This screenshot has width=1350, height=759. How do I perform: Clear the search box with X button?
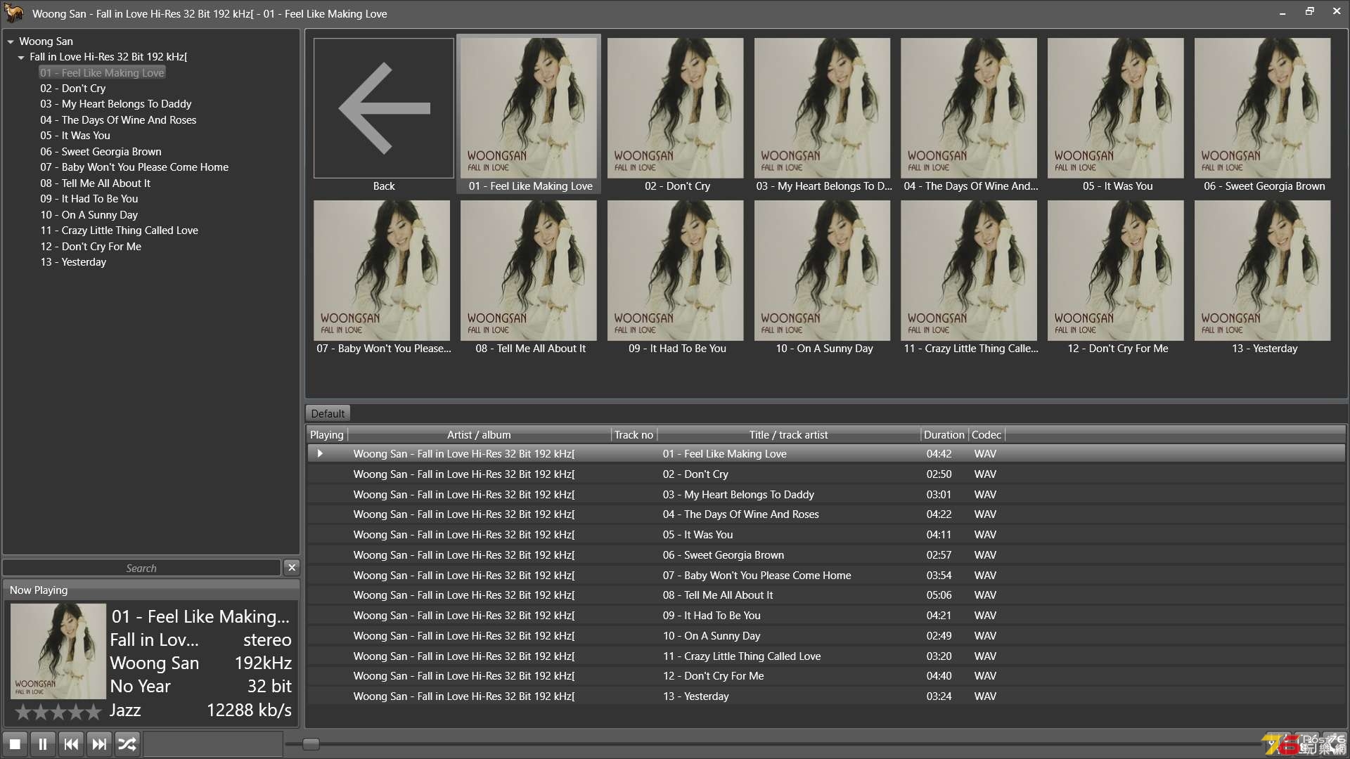pyautogui.click(x=292, y=568)
